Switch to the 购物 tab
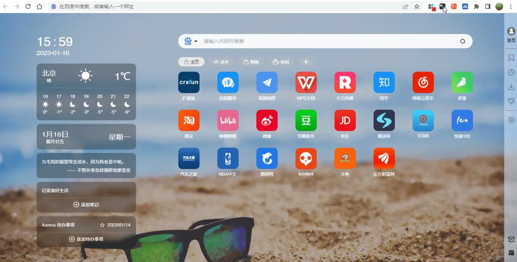 click(x=251, y=62)
